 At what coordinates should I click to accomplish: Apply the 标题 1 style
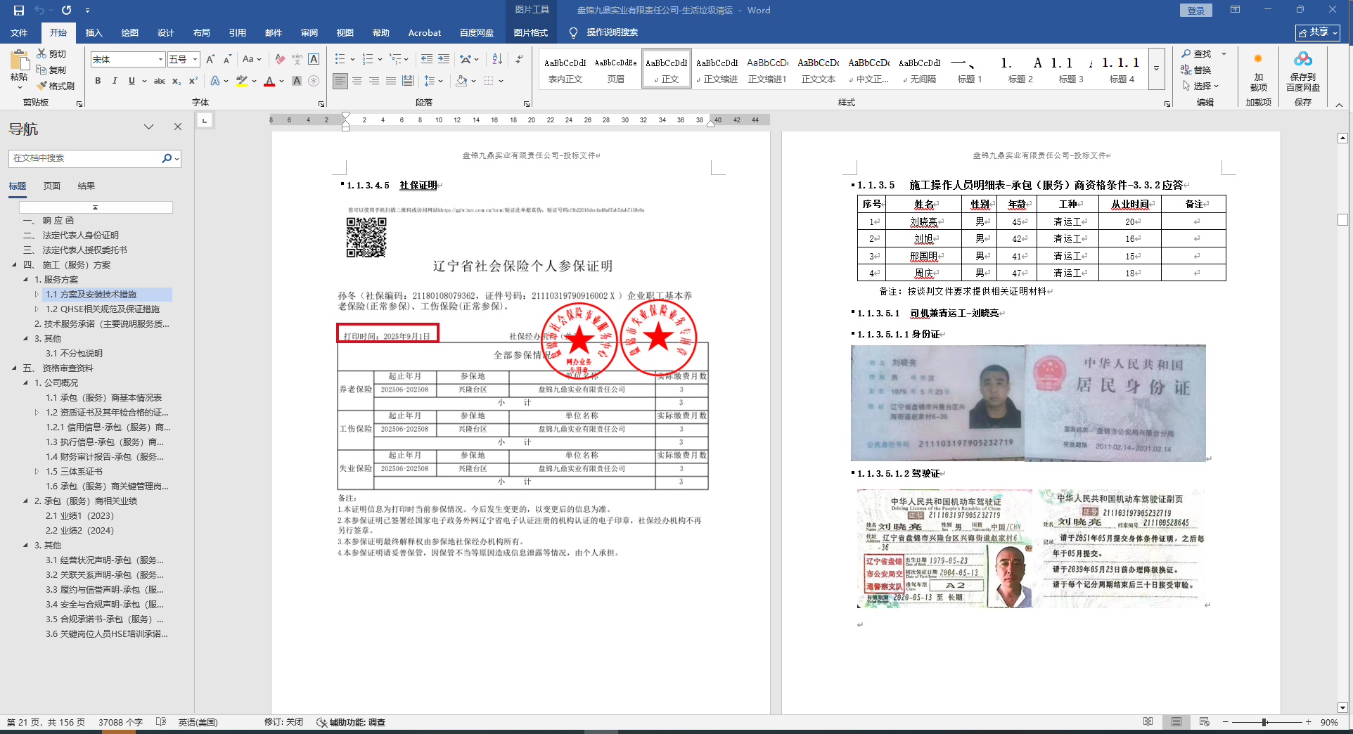pos(970,69)
